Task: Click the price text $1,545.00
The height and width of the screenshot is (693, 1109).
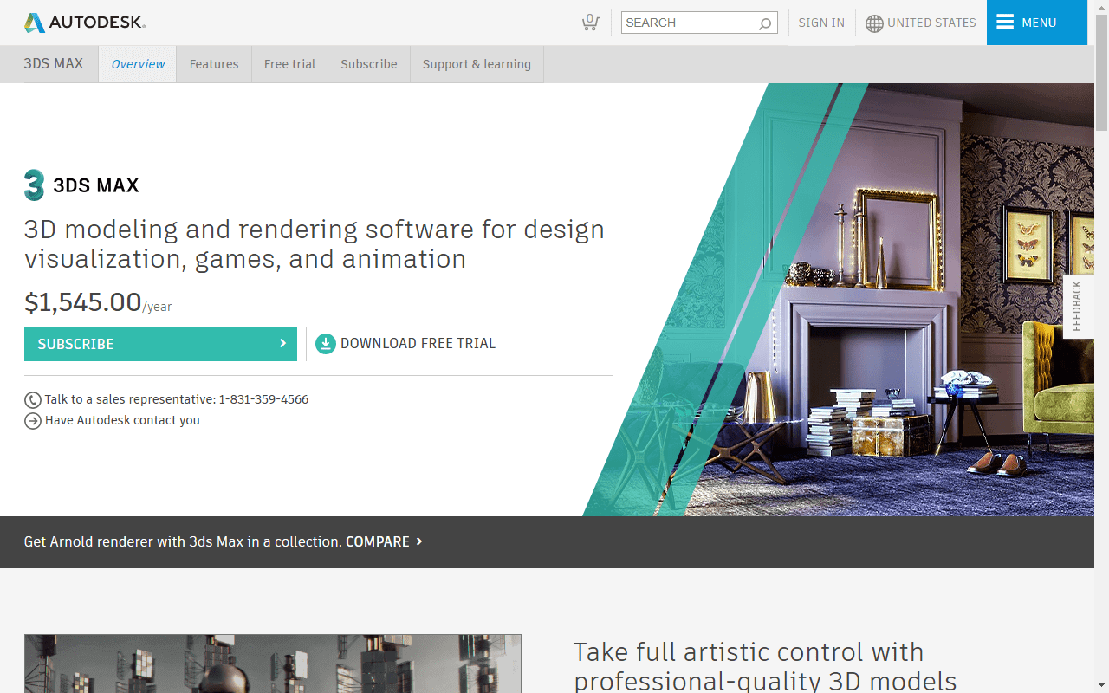Action: pyautogui.click(x=83, y=302)
